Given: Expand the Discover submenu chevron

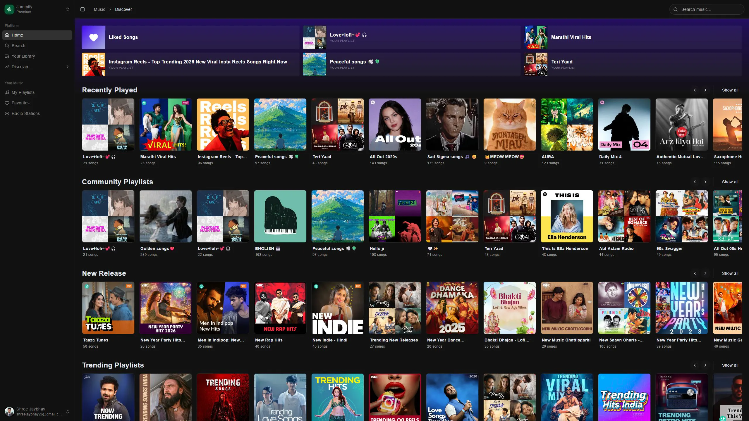Looking at the screenshot, I should [x=68, y=67].
